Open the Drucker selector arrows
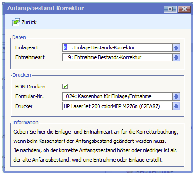Image resolution: width=195 pixels, height=175 pixels. (176, 106)
